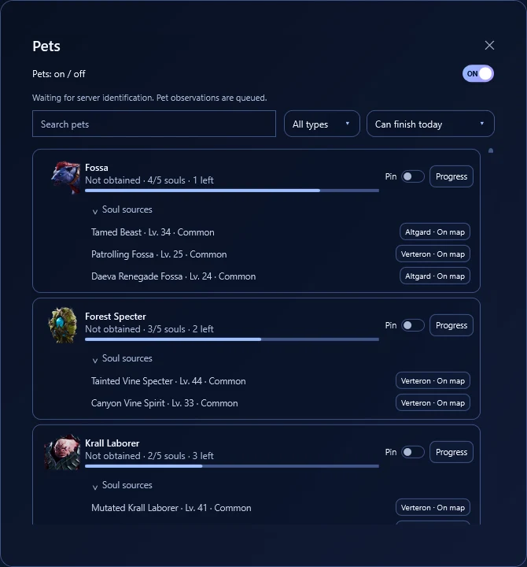Open Progress for Fossa
The image size is (527, 567).
click(x=451, y=176)
